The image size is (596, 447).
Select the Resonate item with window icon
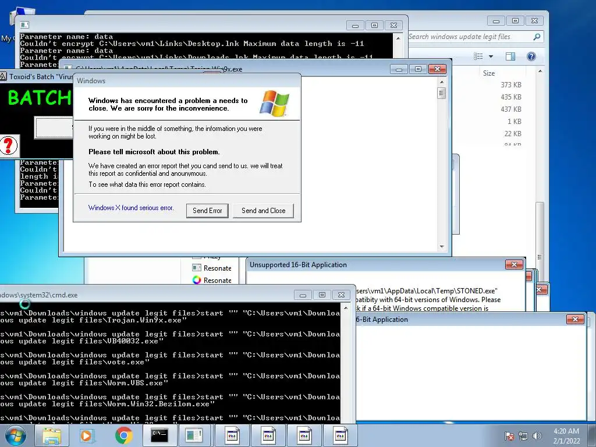pyautogui.click(x=212, y=268)
